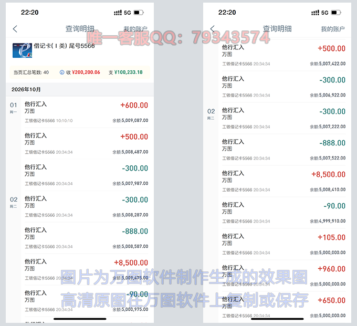
Task: Tap the 5G indicator on the left phone
Action: click(127, 12)
